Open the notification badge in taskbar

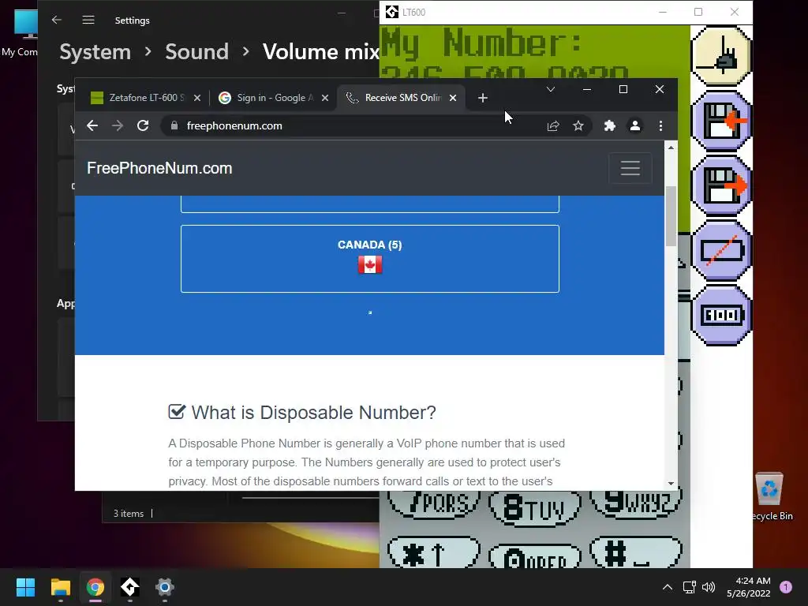786,587
